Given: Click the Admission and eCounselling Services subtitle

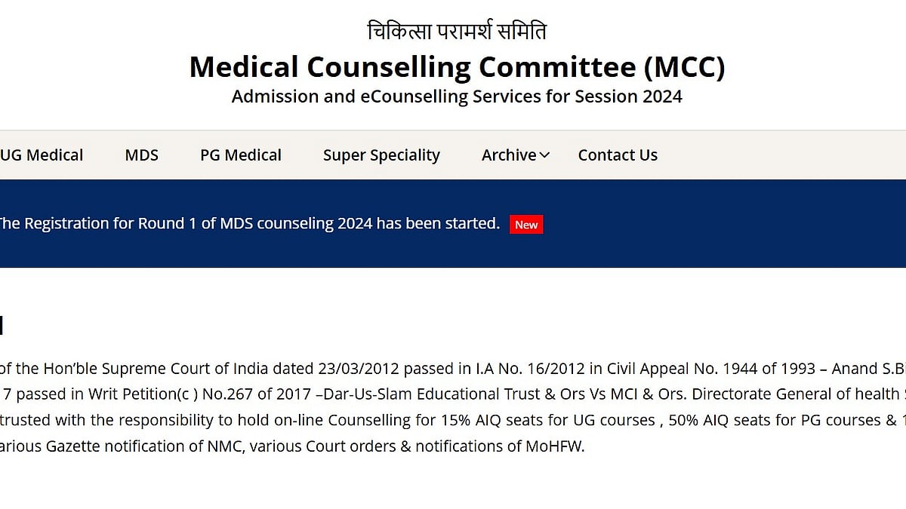Looking at the screenshot, I should coord(457,97).
